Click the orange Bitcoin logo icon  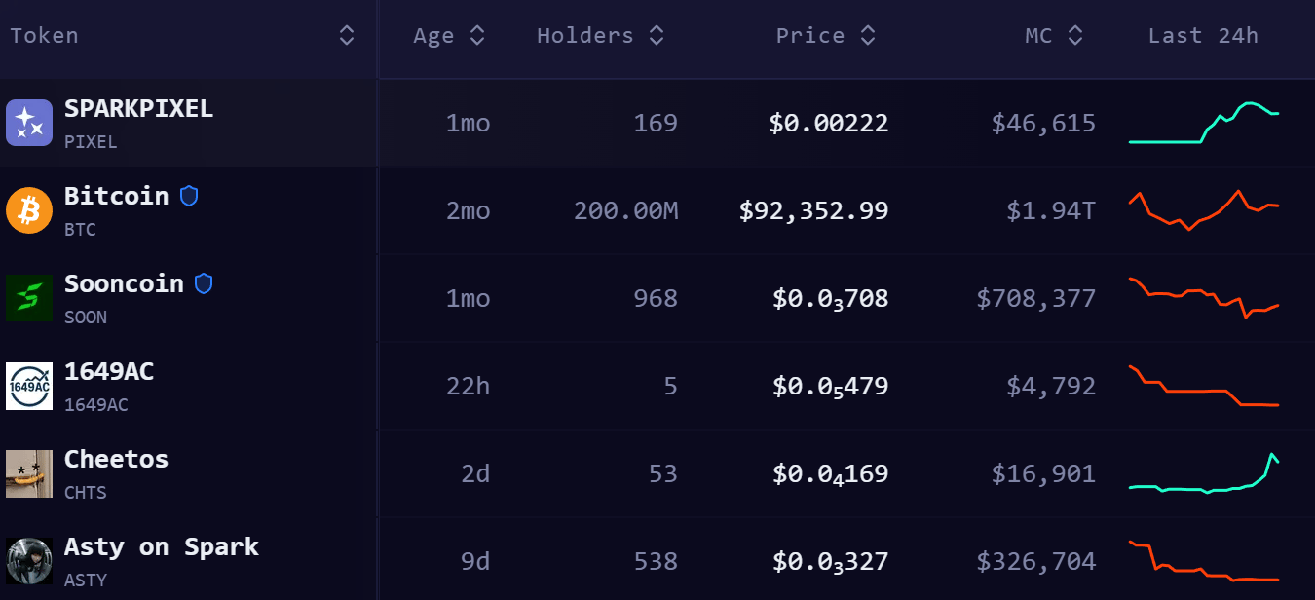[29, 210]
